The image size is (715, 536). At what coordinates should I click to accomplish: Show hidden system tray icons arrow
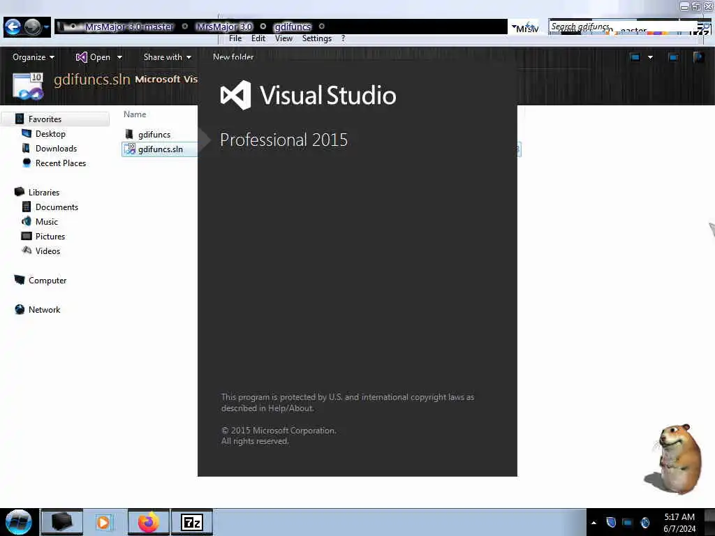594,523
